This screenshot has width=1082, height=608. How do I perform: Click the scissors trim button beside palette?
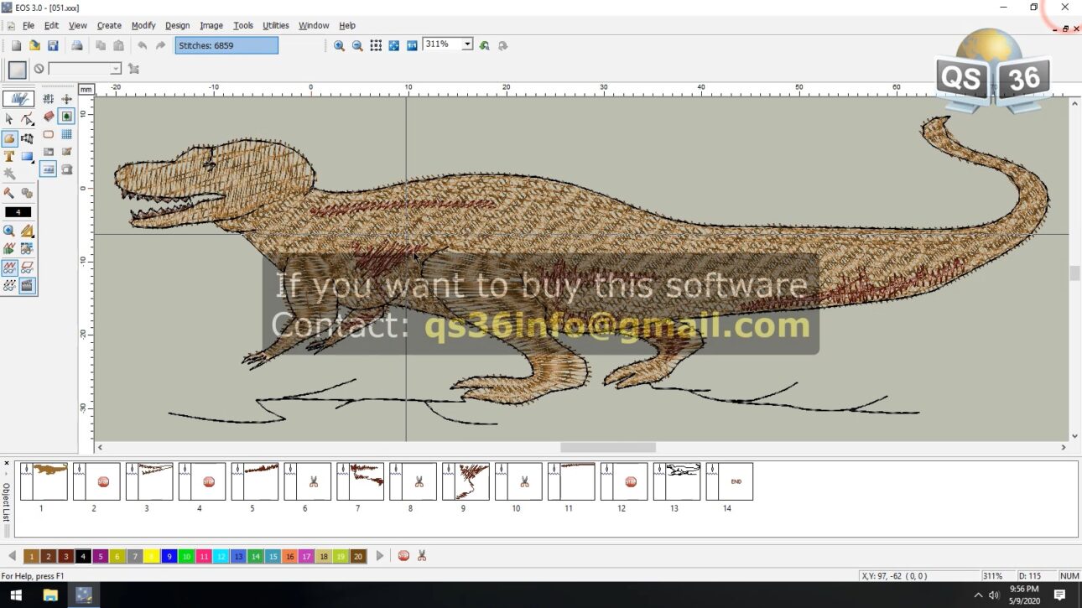click(422, 556)
